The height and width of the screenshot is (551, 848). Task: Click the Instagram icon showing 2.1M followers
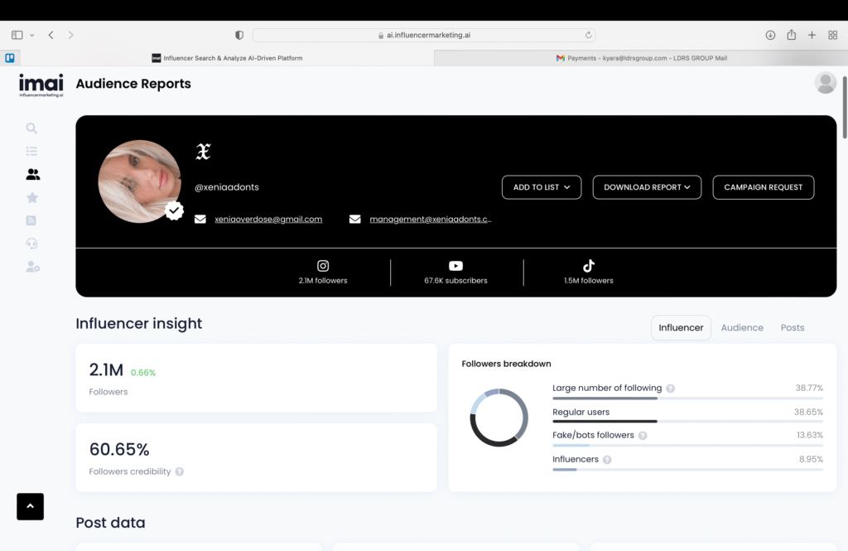[322, 265]
